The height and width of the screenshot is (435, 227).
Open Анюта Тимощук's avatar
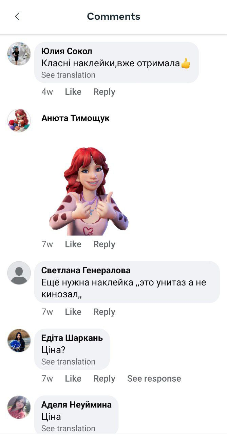pos(19,120)
